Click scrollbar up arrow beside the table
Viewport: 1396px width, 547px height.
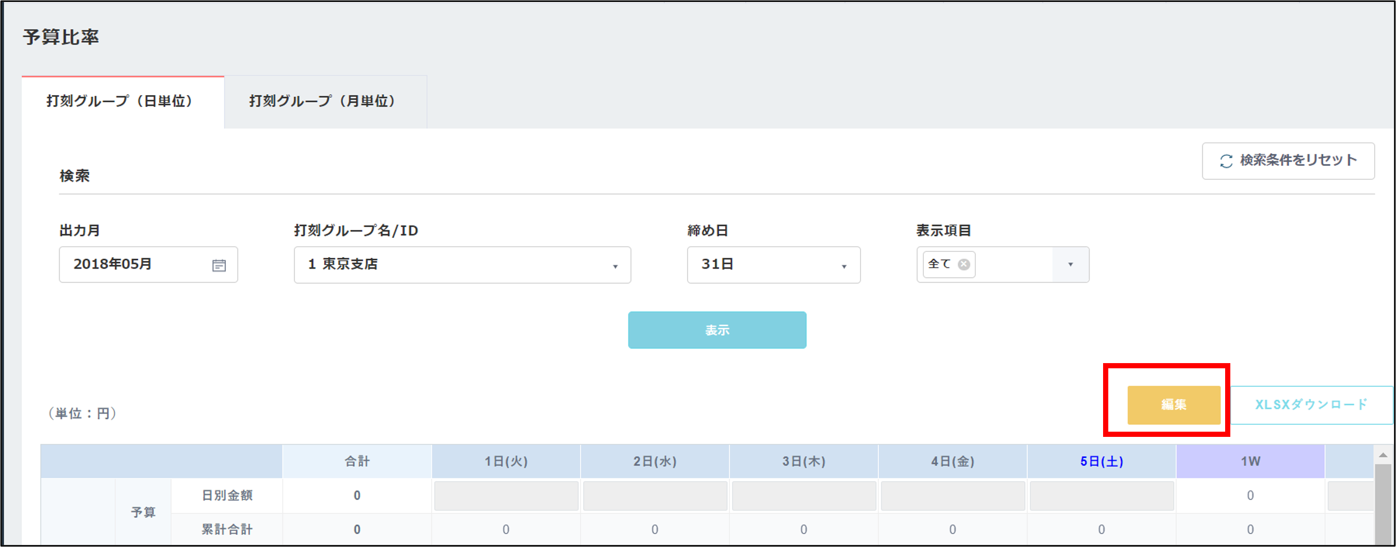click(x=1382, y=455)
